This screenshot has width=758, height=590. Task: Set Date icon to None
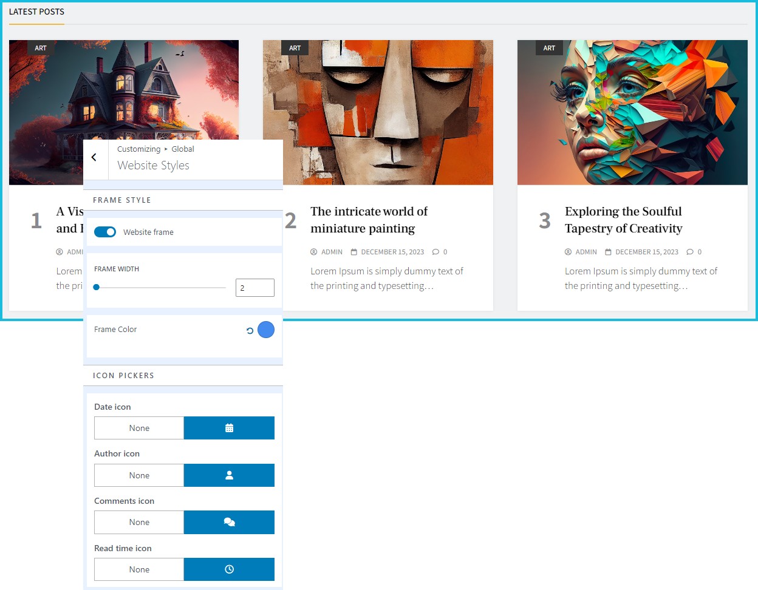[139, 428]
